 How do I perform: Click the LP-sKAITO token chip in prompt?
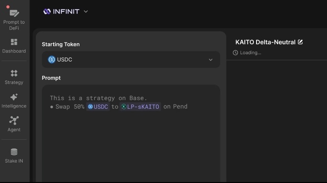141,107
